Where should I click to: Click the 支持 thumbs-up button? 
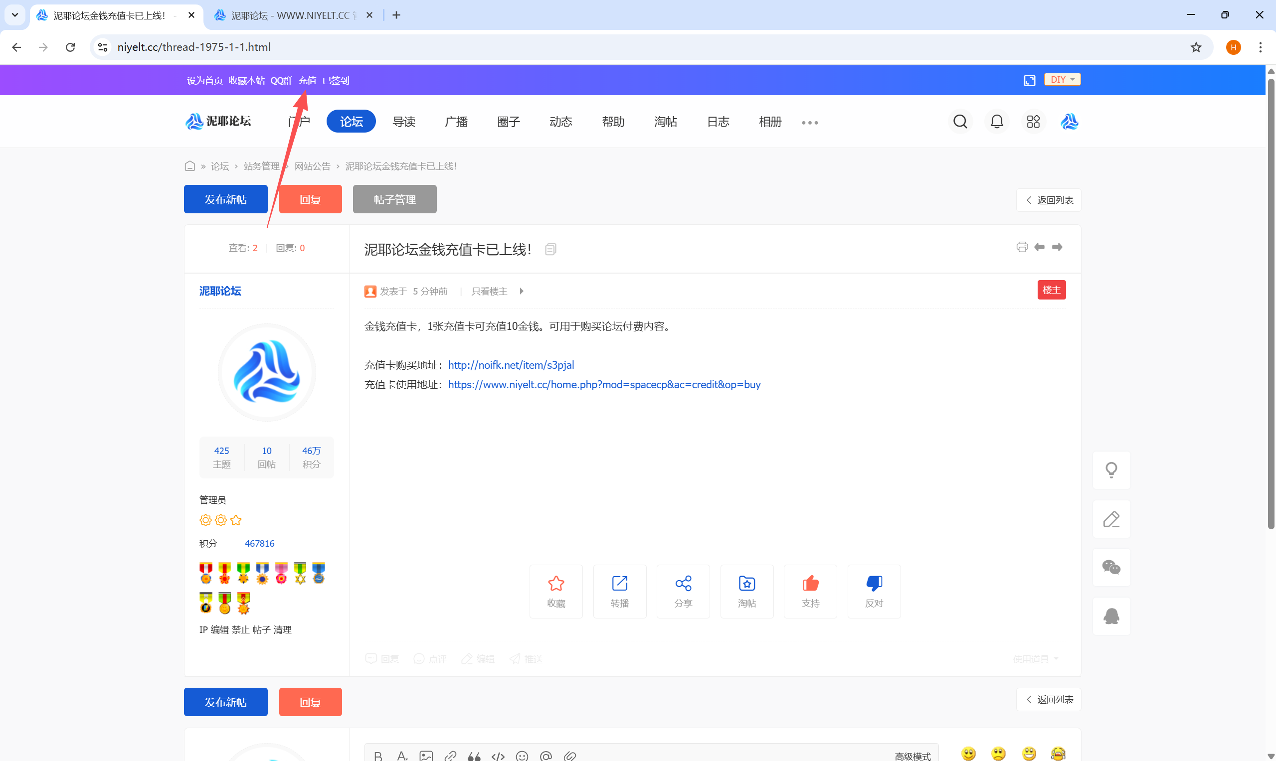(810, 591)
